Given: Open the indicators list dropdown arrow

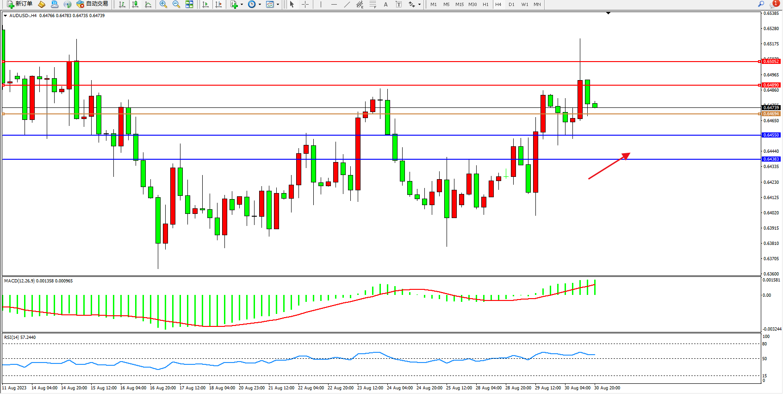Looking at the screenshot, I should click(x=242, y=5).
